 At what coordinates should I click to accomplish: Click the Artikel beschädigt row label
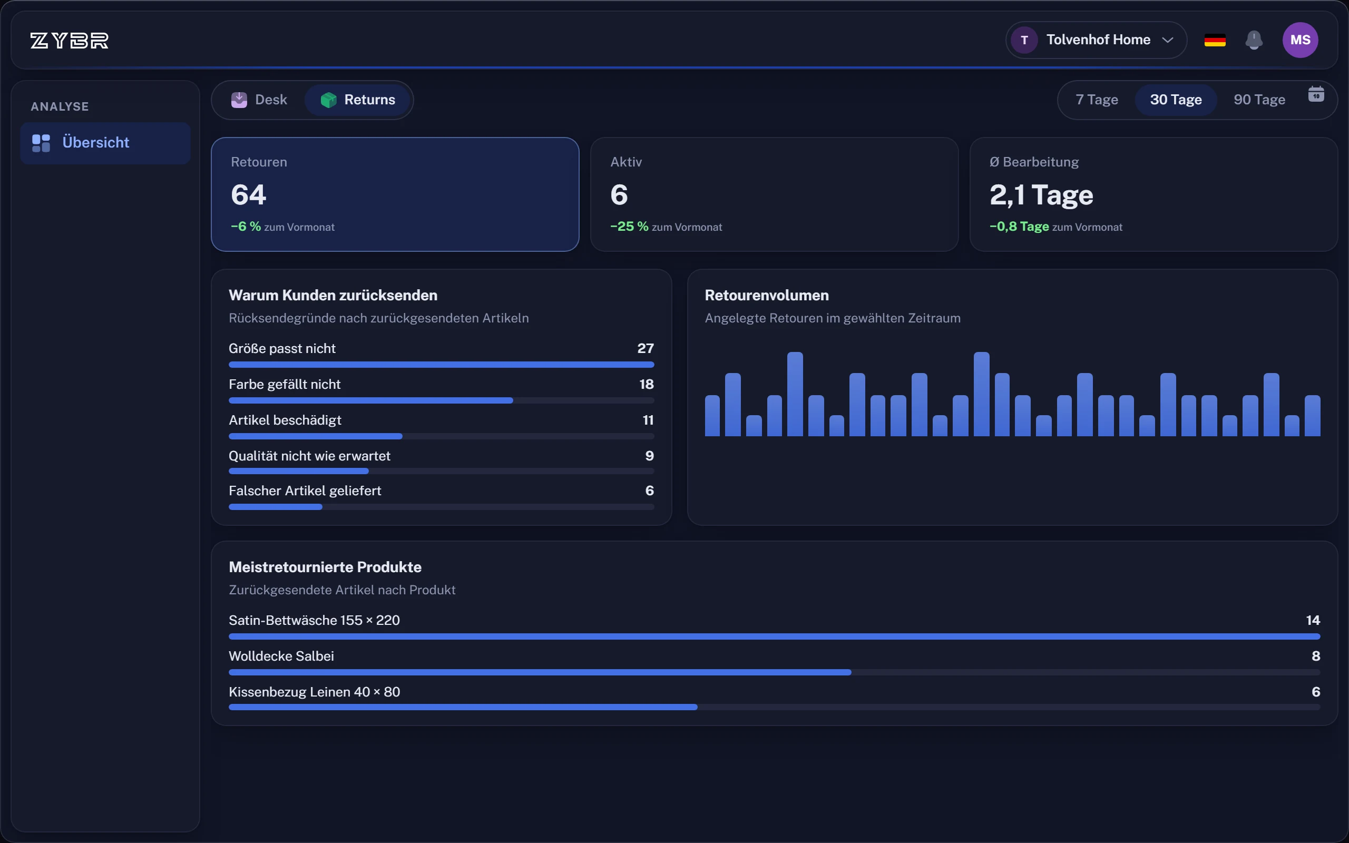[285, 420]
